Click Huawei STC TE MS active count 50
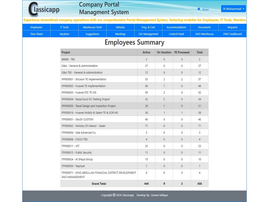The width and height of the screenshot is (269, 202). tap(146, 92)
